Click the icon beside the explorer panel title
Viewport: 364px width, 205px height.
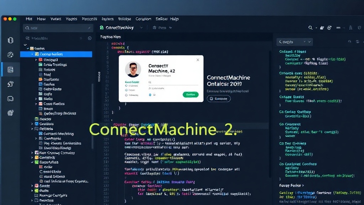click(x=27, y=38)
